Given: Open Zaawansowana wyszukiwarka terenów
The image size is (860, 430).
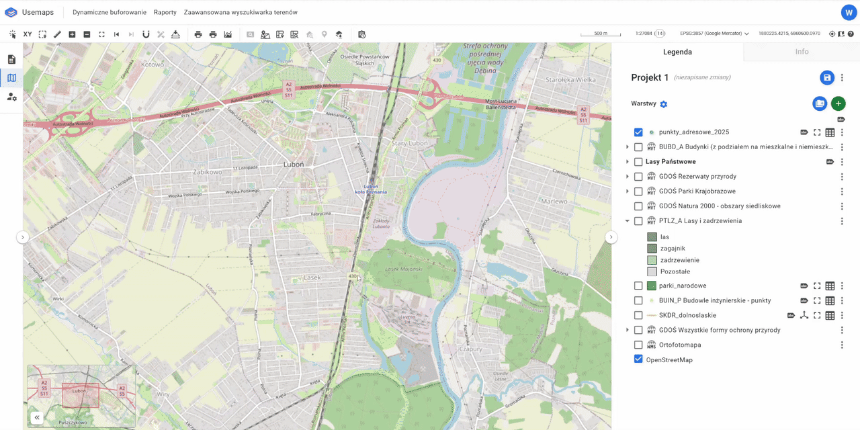Looking at the screenshot, I should tap(241, 12).
